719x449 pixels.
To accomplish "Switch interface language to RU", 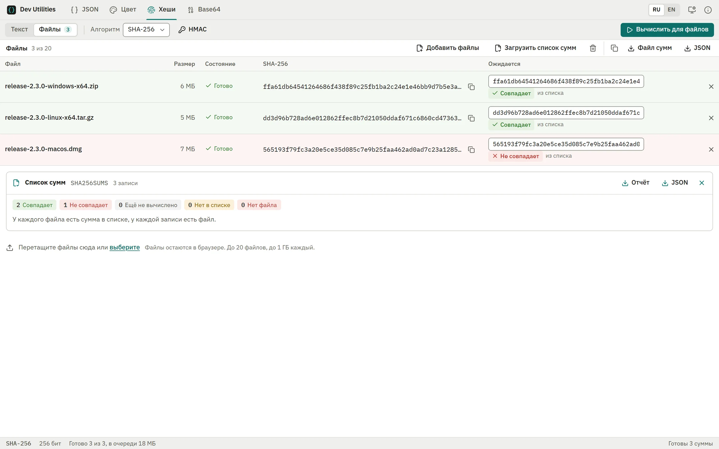I will pos(656,10).
